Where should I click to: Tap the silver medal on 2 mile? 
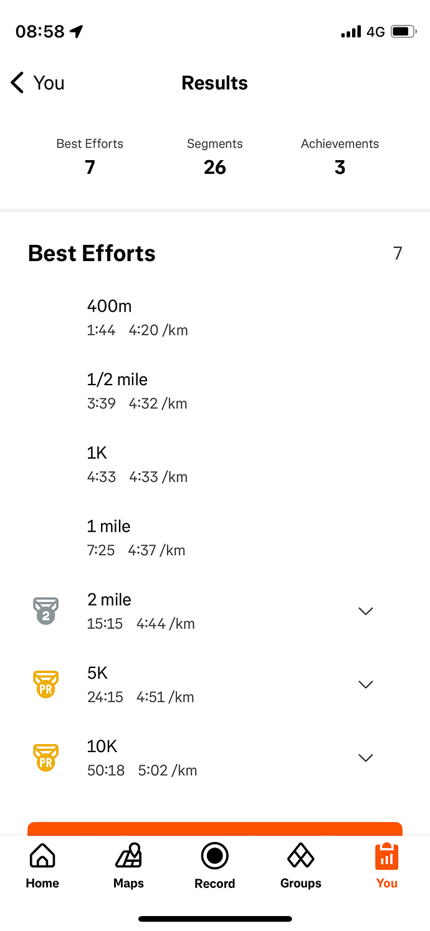pos(45,611)
